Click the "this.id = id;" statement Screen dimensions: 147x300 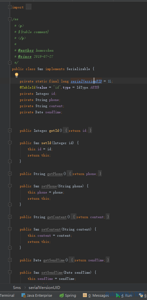click(40, 149)
